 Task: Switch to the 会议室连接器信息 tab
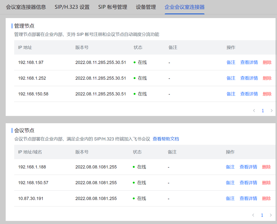(x=26, y=7)
